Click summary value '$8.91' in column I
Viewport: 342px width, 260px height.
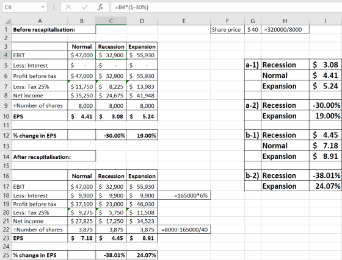(x=326, y=156)
